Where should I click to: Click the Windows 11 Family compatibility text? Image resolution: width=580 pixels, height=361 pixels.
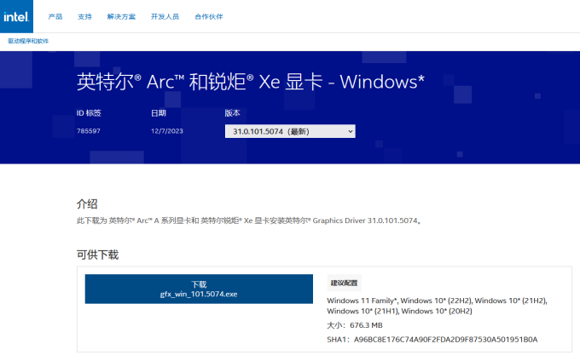(437, 306)
